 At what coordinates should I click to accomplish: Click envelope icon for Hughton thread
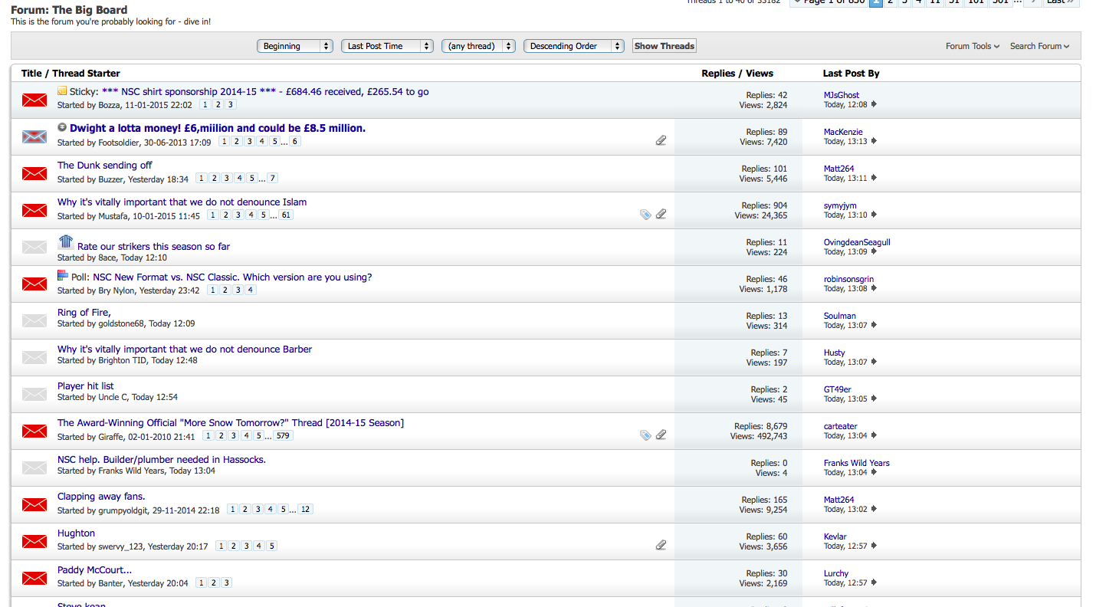coord(34,541)
